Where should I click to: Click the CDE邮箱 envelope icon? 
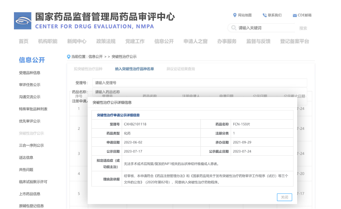tap(295, 16)
